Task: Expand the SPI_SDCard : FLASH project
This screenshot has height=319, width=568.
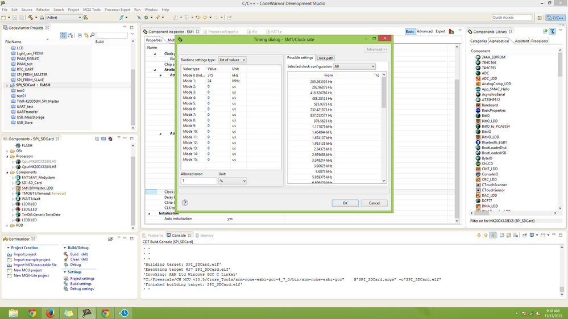Action: point(7,85)
